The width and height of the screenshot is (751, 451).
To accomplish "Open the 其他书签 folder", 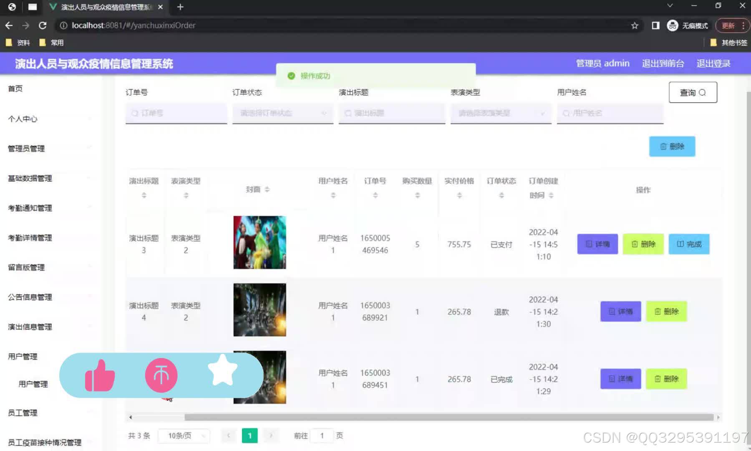I will [x=728, y=43].
